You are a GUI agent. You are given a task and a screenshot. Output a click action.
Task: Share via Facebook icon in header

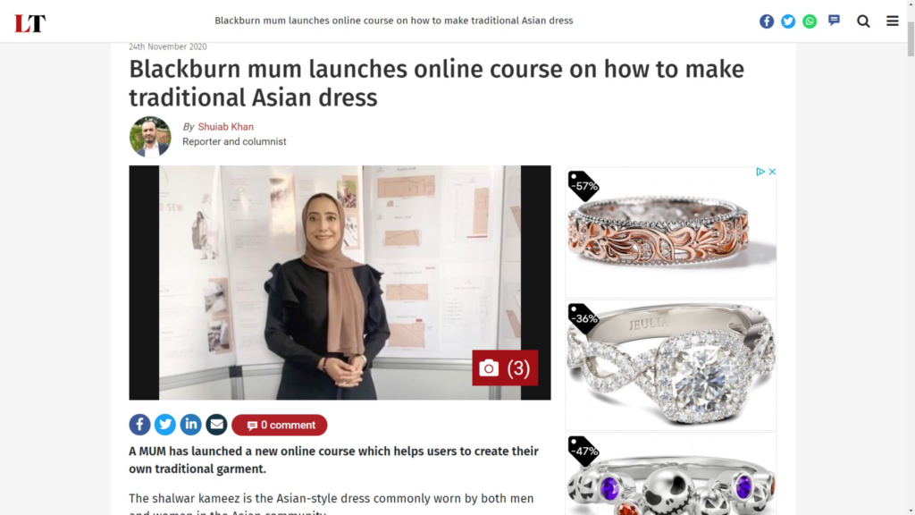click(x=766, y=21)
